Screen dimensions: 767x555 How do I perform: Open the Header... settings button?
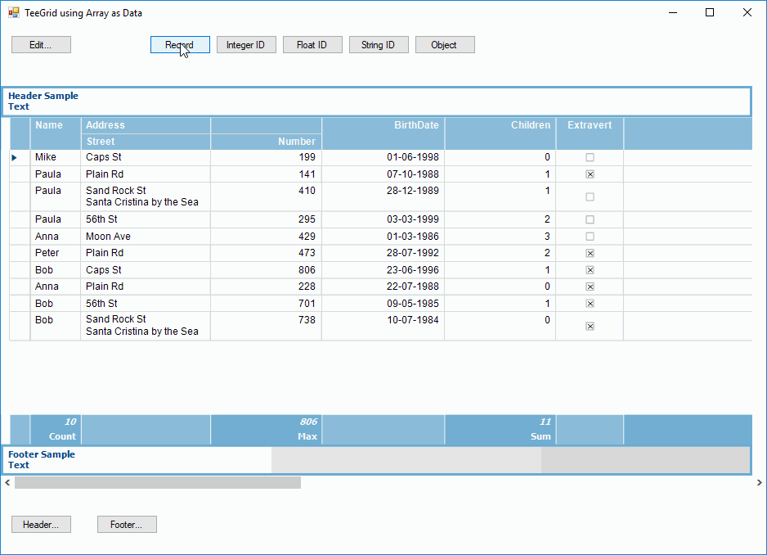pyautogui.click(x=41, y=525)
